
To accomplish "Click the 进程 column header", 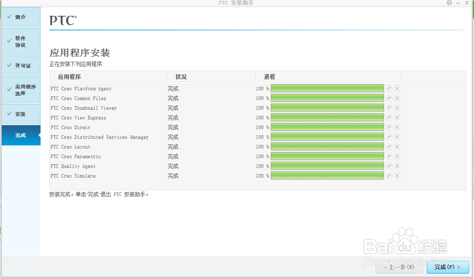I will click(x=328, y=77).
